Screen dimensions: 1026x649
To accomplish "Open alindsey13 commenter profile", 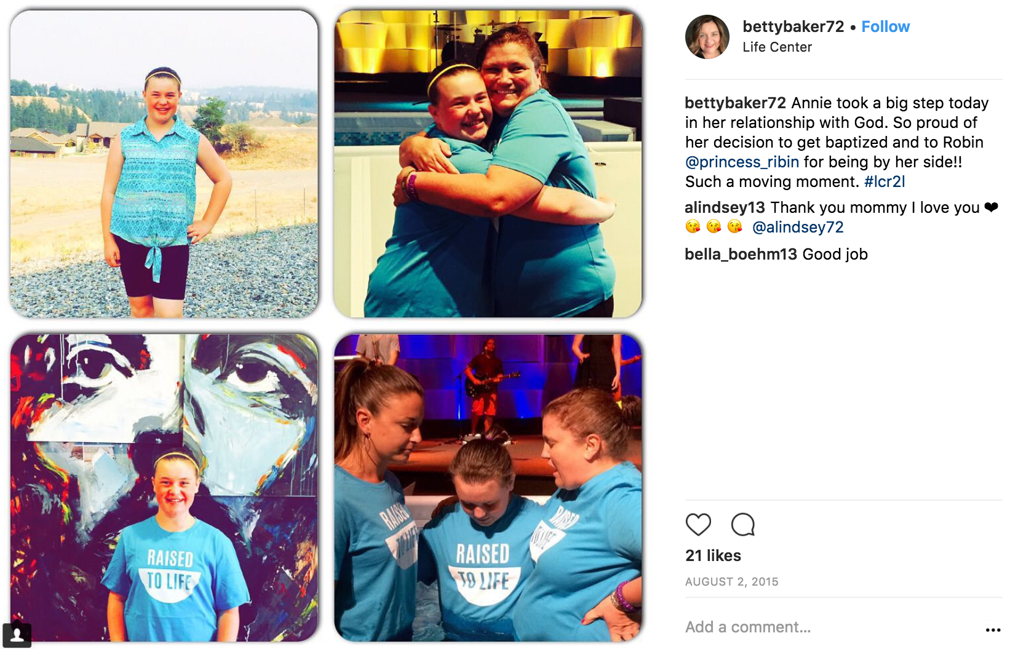I will click(x=725, y=207).
